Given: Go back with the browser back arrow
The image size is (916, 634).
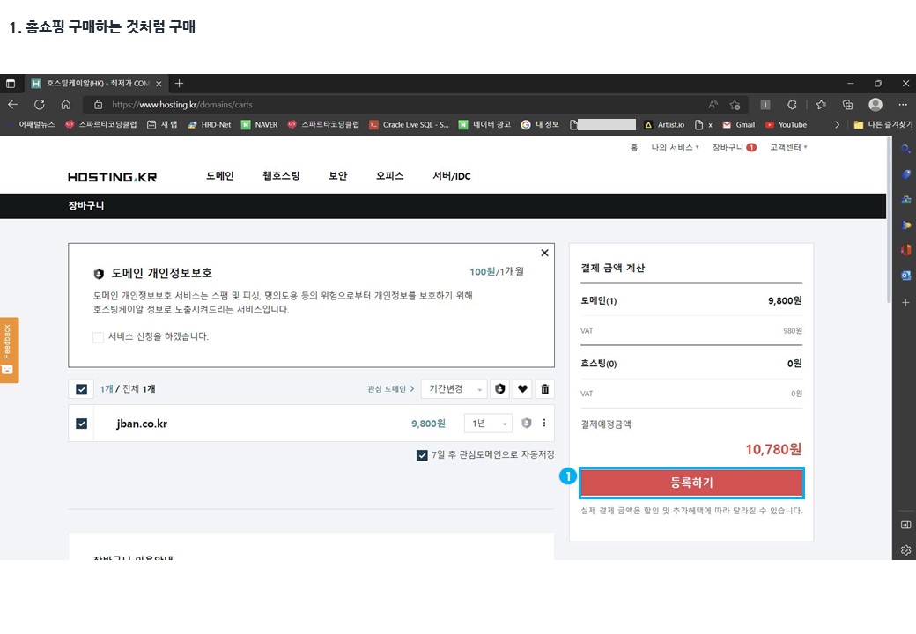Looking at the screenshot, I should point(13,105).
